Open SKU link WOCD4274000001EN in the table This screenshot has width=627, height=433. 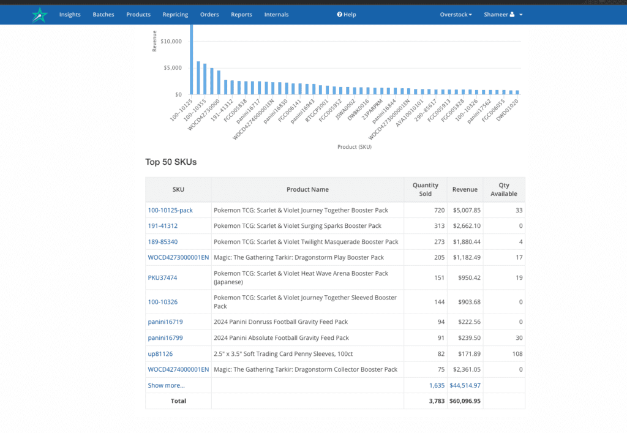178,369
